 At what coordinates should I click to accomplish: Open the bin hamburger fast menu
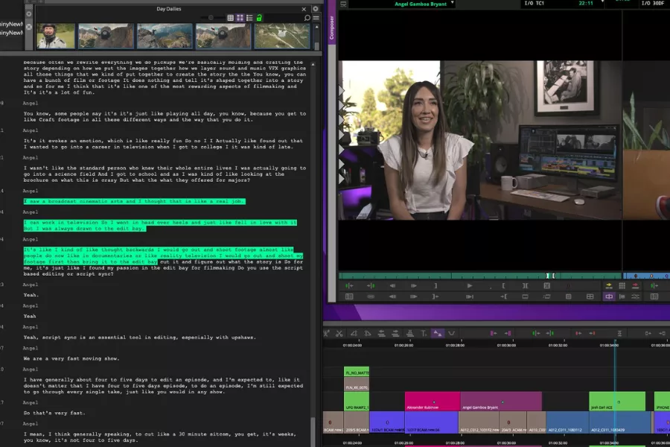316,18
